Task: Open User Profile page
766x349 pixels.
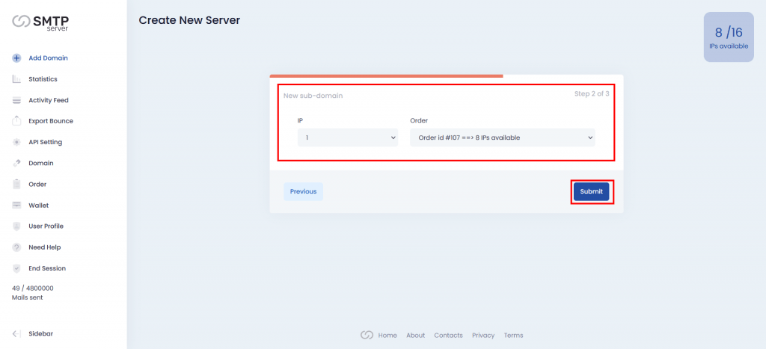Action: [x=46, y=226]
